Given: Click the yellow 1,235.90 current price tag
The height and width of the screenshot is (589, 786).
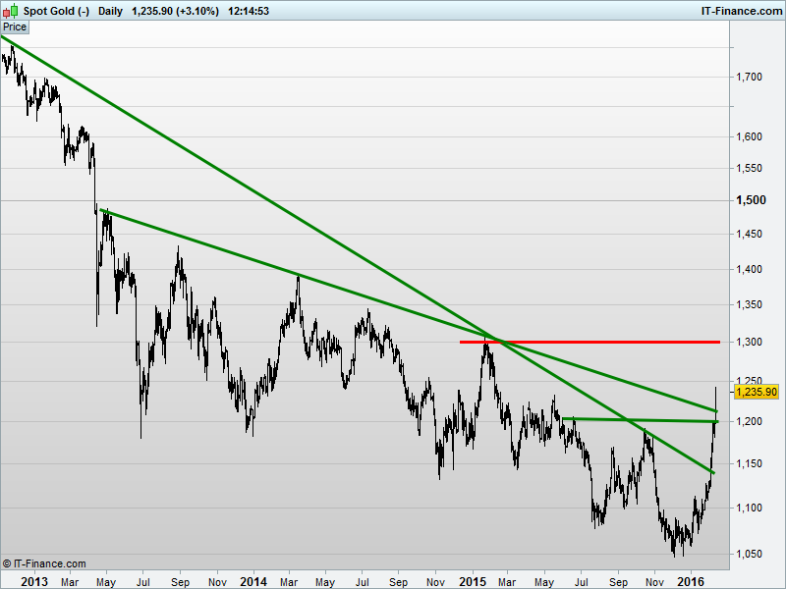Looking at the screenshot, I should (756, 391).
